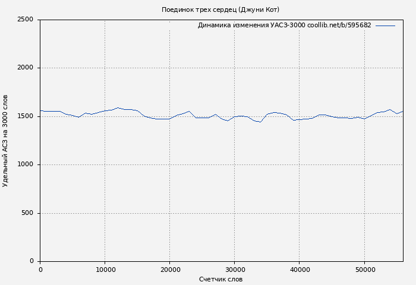Click the blue legend line sample

click(x=385, y=26)
